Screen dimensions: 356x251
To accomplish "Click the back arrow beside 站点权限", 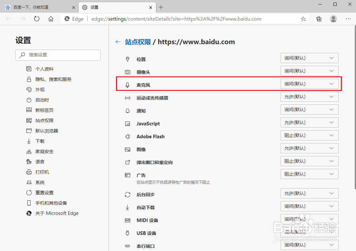I will [x=118, y=42].
